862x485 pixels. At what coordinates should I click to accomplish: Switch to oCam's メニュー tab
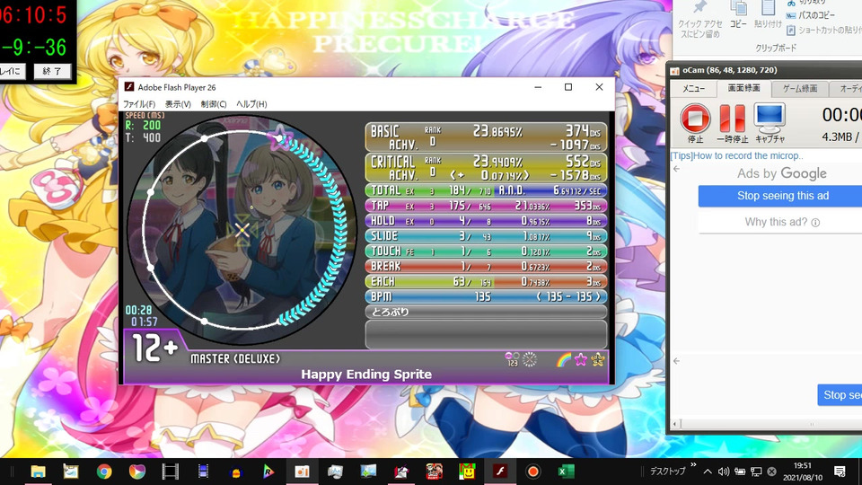click(x=694, y=89)
